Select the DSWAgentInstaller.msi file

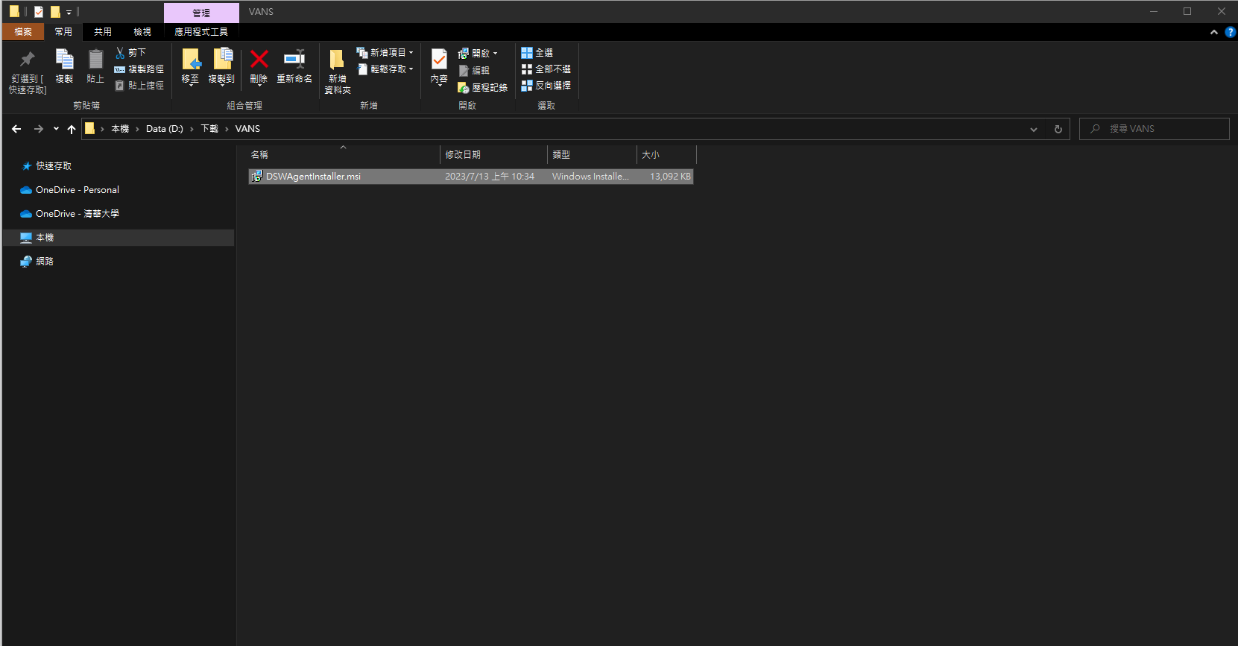[x=313, y=177]
